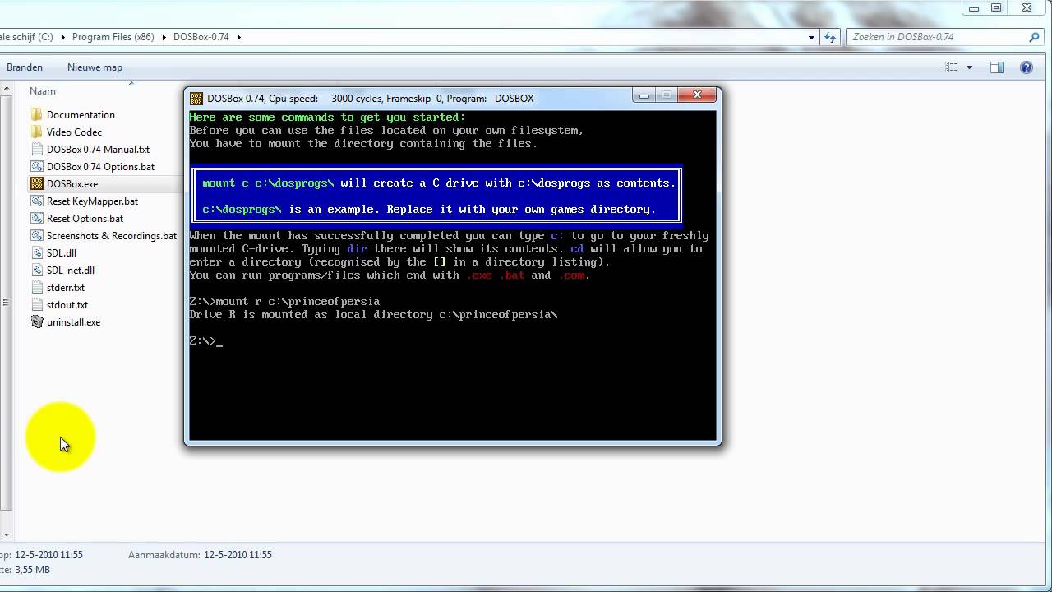Screen dimensions: 1052x592
Task: Click the Reset KeyMapper.bat file icon
Action: (x=36, y=201)
